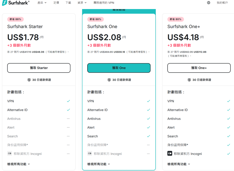Image resolution: width=234 pixels, height=171 pixels.
Task: Click the VPN checkmark in Starter plan
Action: click(x=68, y=101)
